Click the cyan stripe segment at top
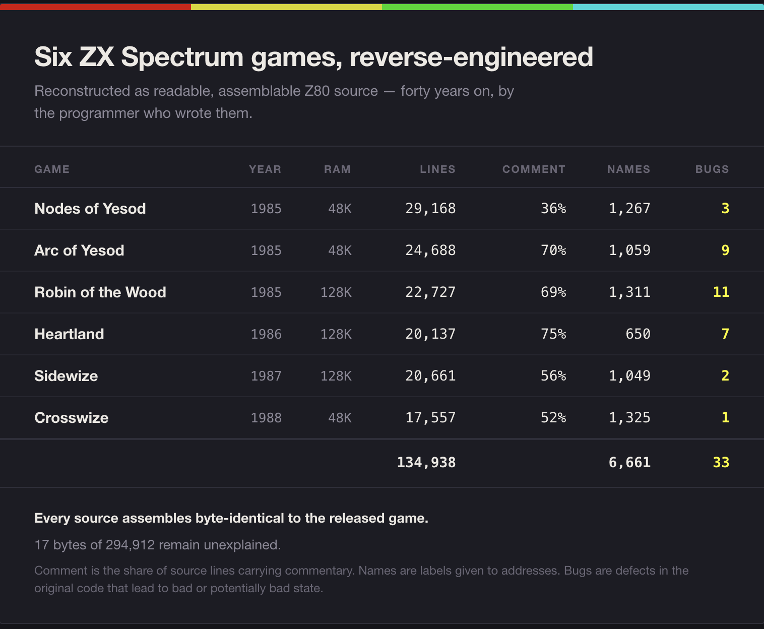This screenshot has width=764, height=629. click(x=668, y=7)
